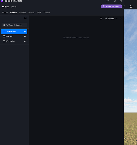Click the Favourite heart icon

pos(4,41)
